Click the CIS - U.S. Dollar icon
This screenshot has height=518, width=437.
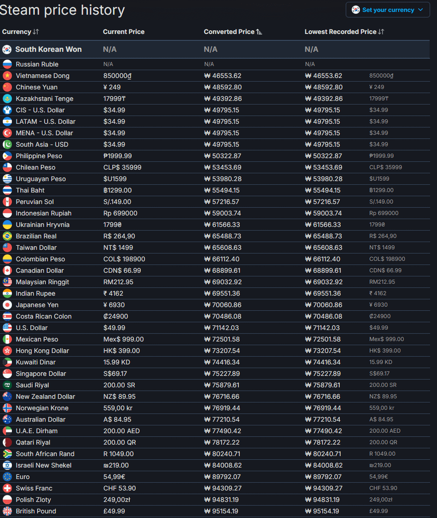[7, 110]
